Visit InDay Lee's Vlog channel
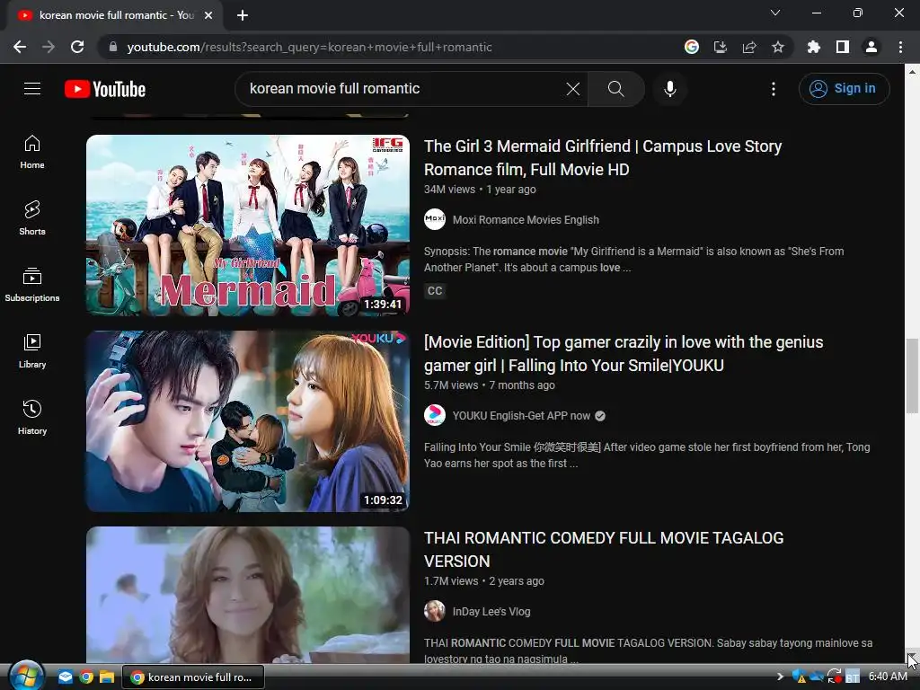The width and height of the screenshot is (920, 690). (x=491, y=612)
